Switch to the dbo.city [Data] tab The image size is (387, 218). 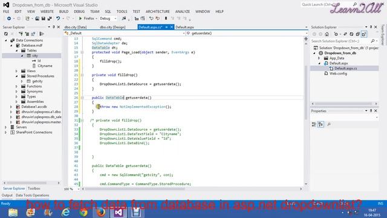click(x=76, y=27)
